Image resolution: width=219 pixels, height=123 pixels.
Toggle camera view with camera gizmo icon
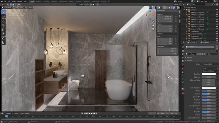pyautogui.click(x=153, y=29)
